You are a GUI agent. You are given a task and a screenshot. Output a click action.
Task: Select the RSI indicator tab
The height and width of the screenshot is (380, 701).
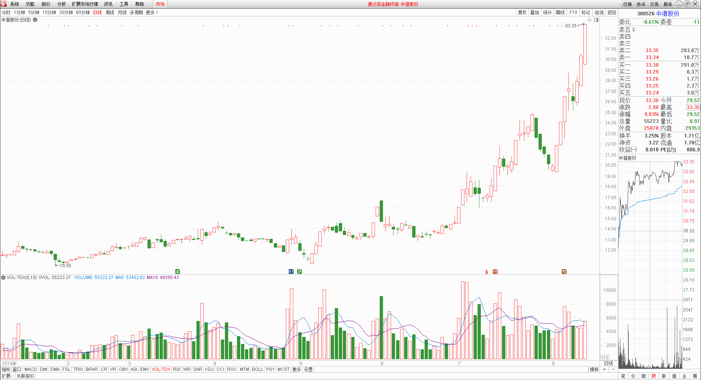pos(177,369)
